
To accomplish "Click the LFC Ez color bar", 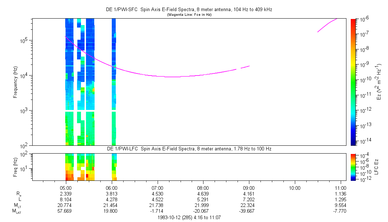I will click(353, 166).
